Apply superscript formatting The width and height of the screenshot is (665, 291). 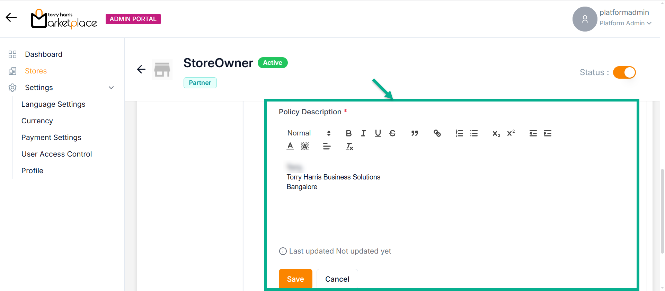tap(511, 133)
